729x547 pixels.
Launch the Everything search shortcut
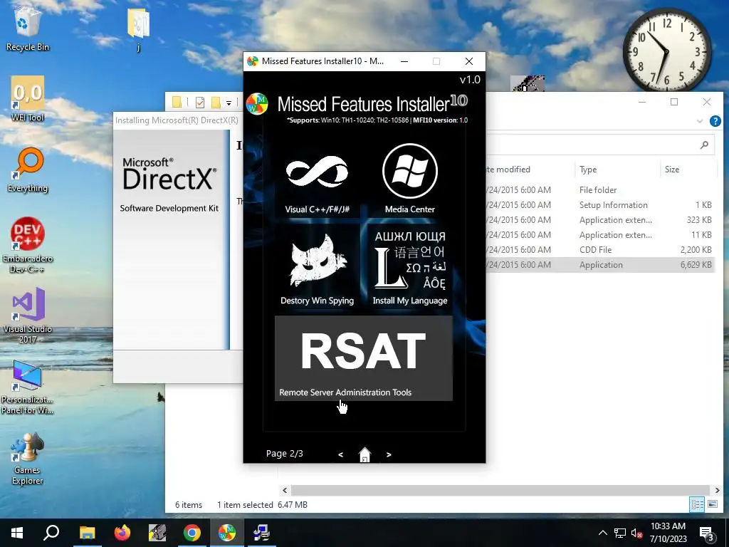28,170
